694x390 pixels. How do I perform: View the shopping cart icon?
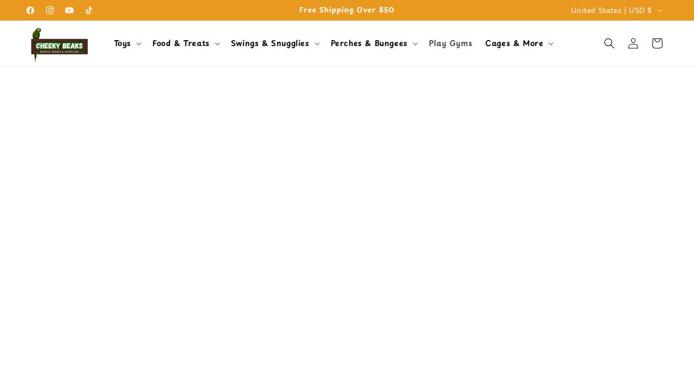(x=657, y=43)
